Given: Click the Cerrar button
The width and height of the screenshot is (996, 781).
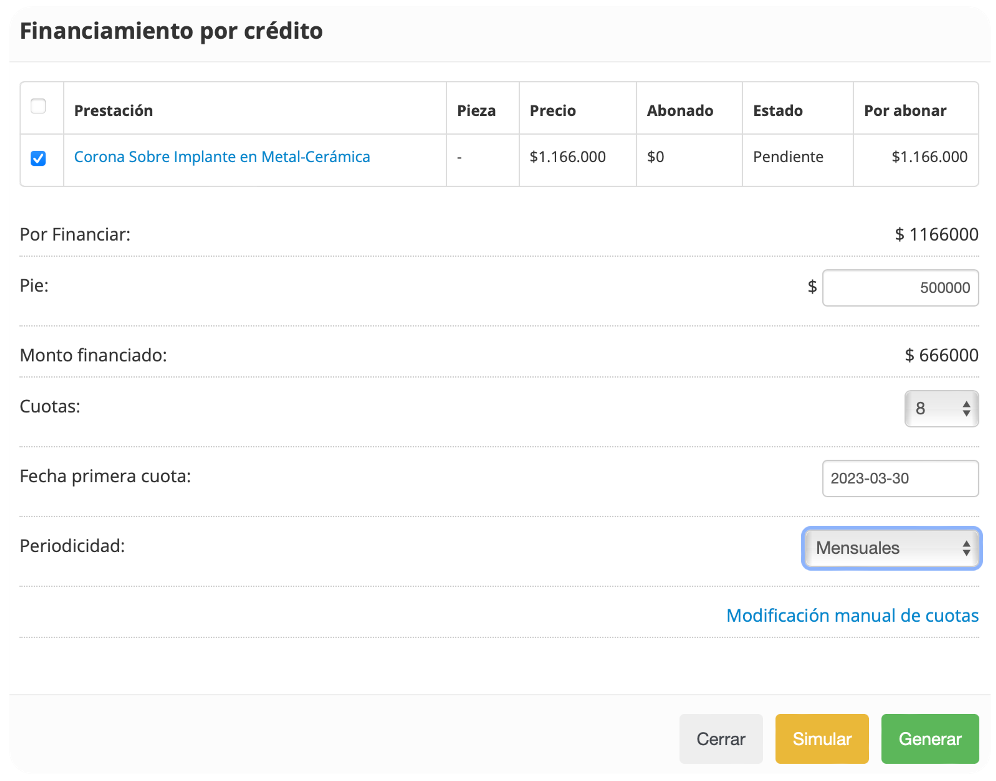Looking at the screenshot, I should [x=721, y=739].
